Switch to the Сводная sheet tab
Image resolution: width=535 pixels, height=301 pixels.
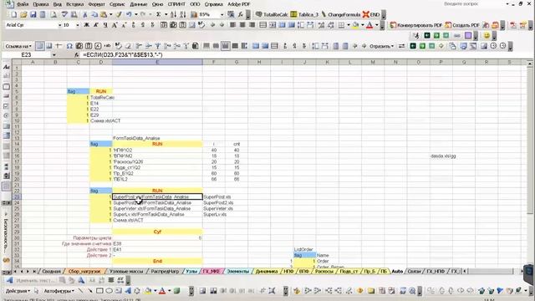click(51, 271)
